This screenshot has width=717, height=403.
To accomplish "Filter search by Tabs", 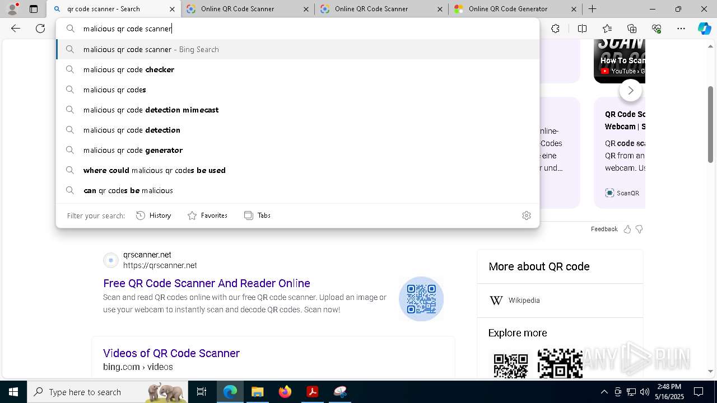I will (257, 215).
